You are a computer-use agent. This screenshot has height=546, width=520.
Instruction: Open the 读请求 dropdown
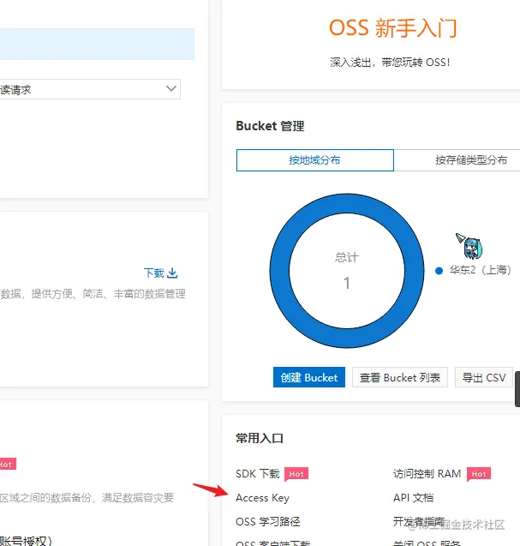90,89
